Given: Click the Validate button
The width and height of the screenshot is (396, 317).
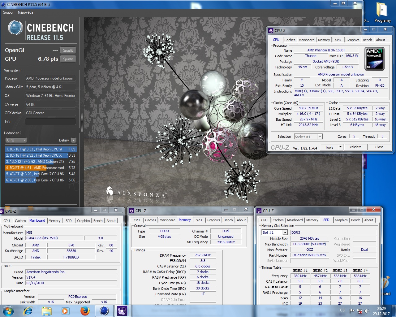Looking at the screenshot, I should coord(355,147).
